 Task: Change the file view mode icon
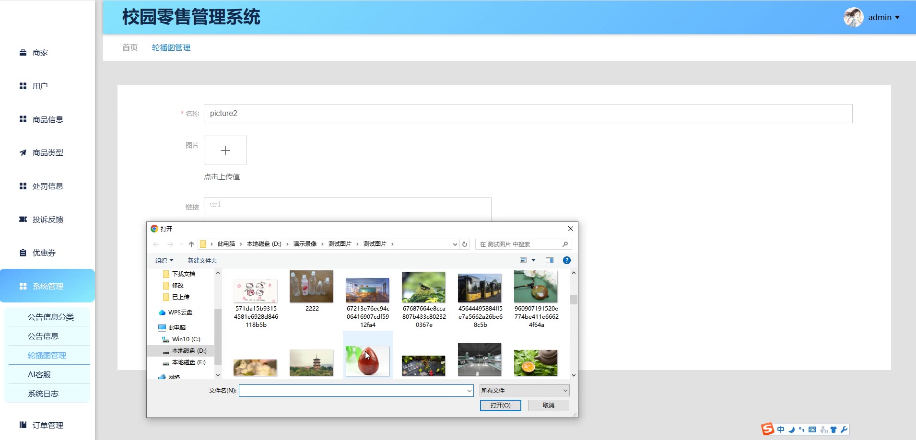click(523, 260)
